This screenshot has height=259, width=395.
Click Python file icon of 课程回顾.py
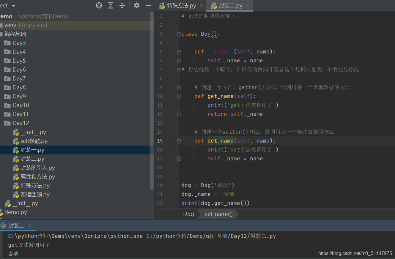(x=16, y=195)
